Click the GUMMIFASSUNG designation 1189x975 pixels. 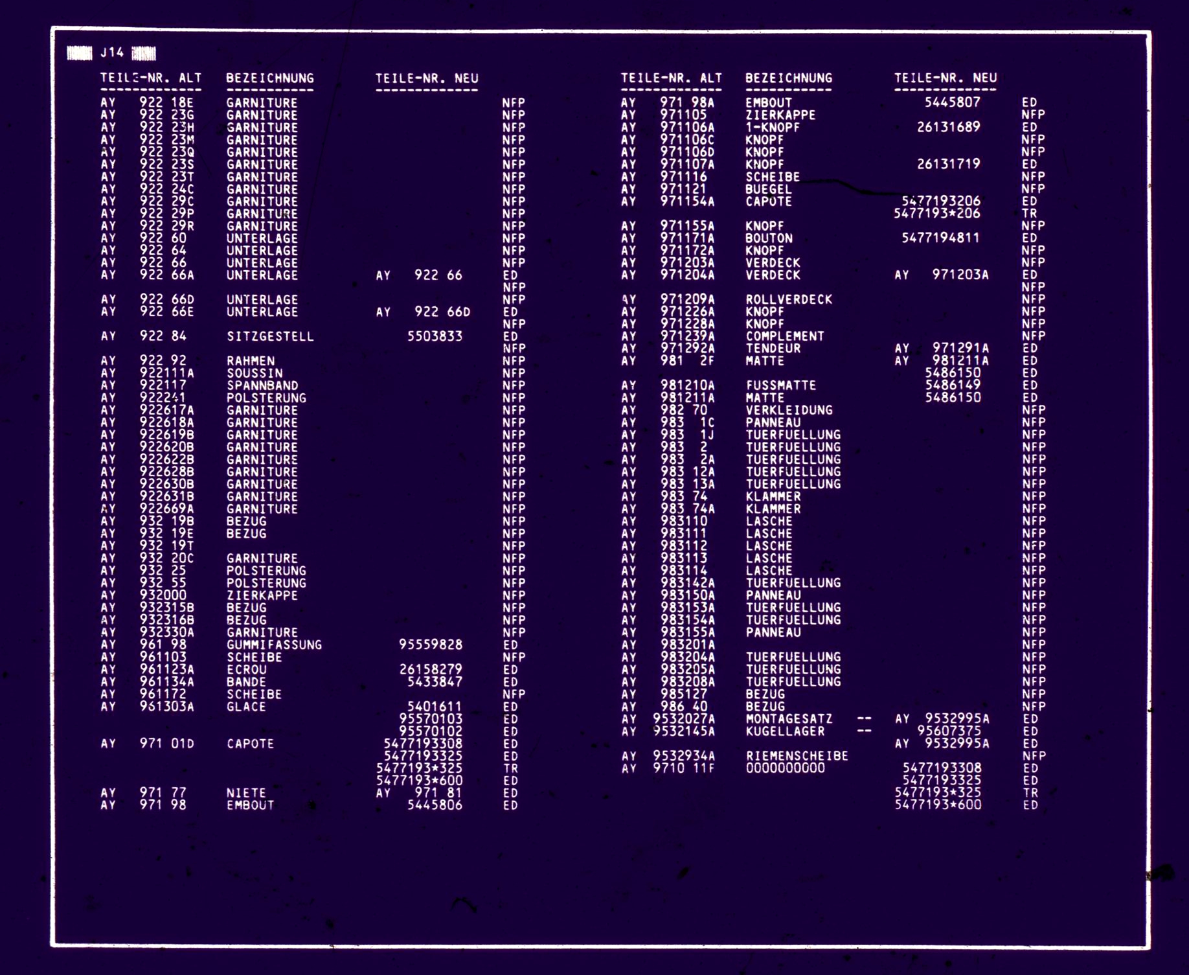click(274, 645)
